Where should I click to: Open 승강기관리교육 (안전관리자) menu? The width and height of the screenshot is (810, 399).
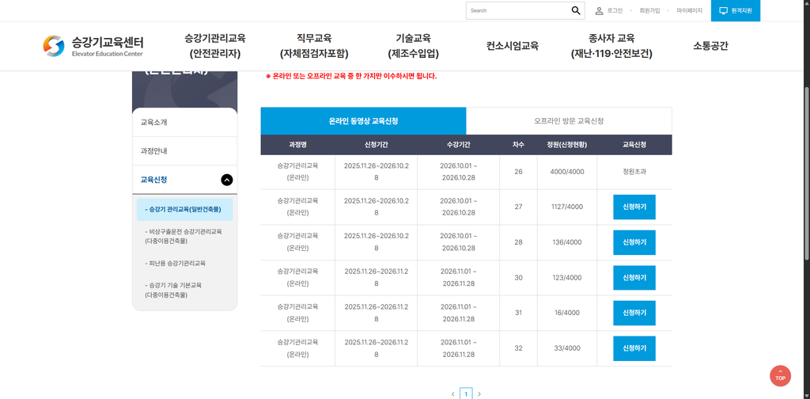215,46
